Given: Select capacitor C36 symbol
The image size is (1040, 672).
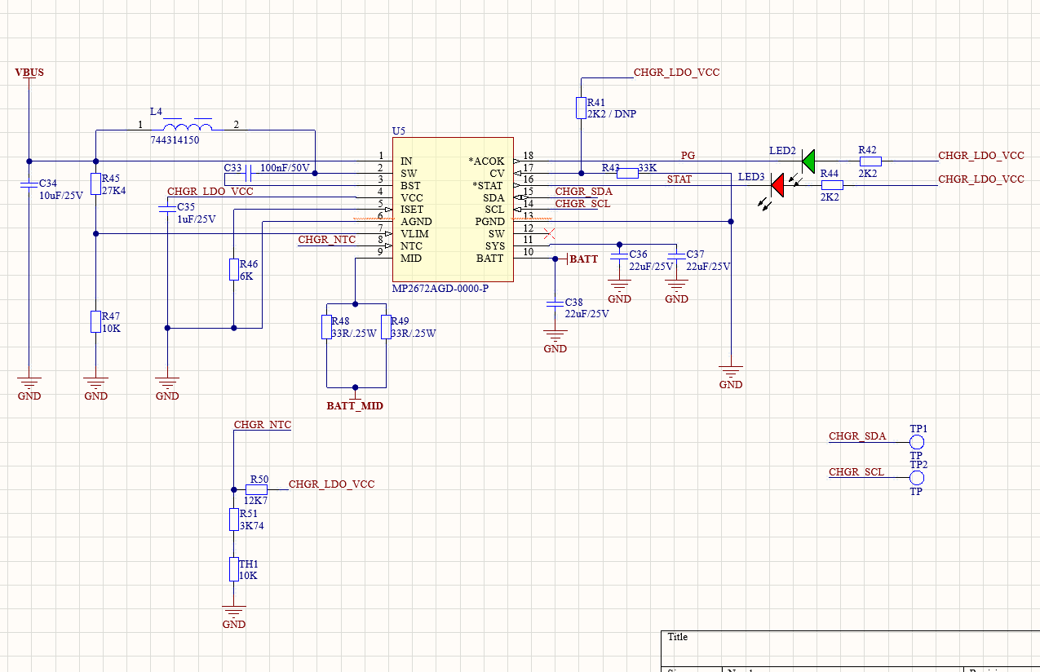Looking at the screenshot, I should 619,257.
